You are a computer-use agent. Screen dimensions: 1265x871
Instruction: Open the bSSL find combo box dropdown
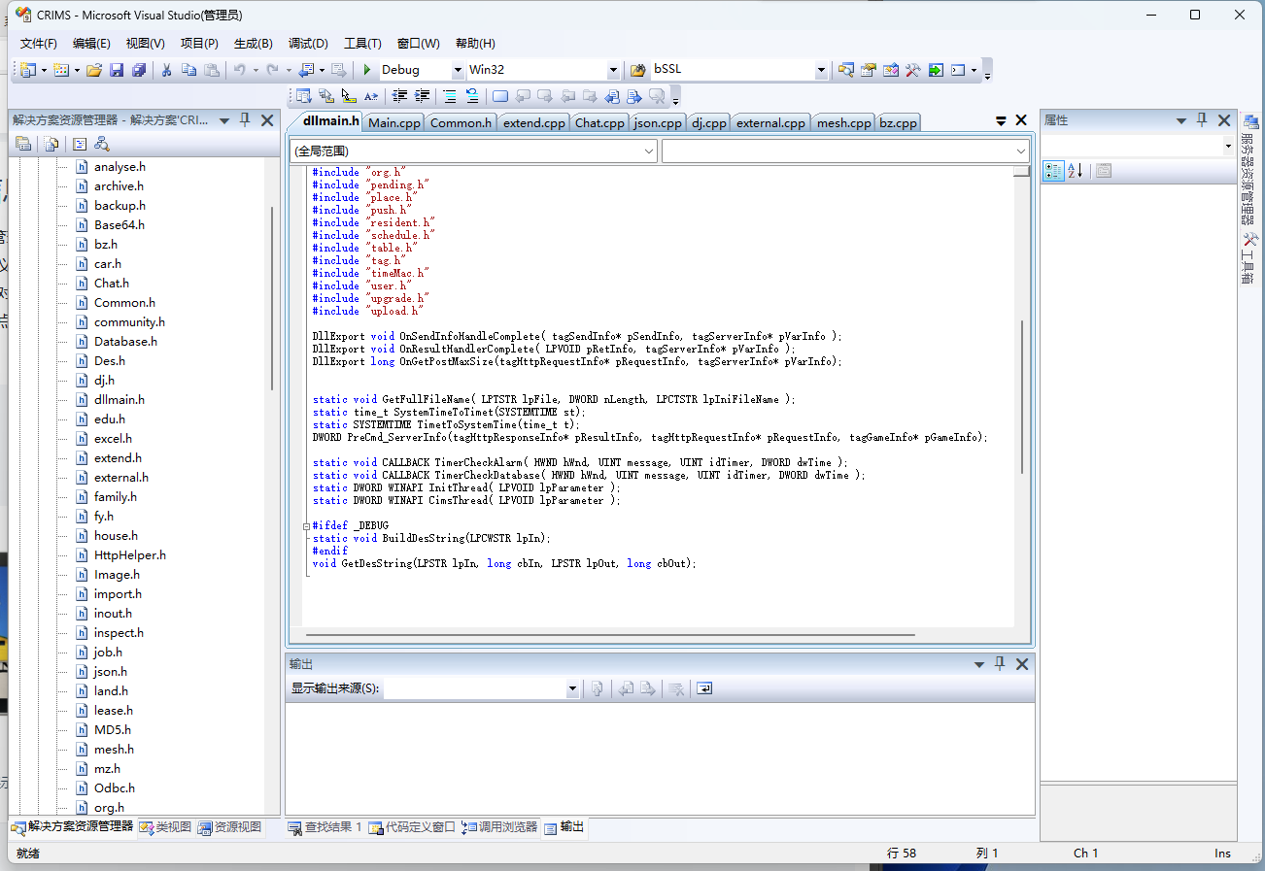tap(821, 70)
